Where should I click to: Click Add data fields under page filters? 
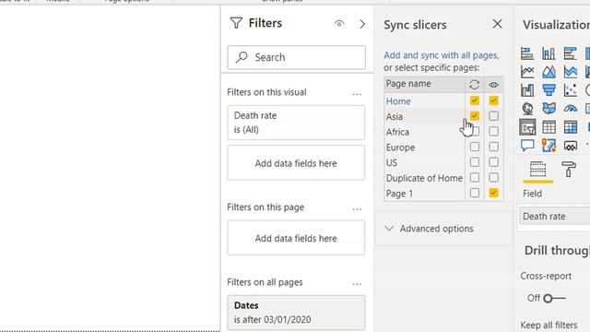[x=296, y=238]
